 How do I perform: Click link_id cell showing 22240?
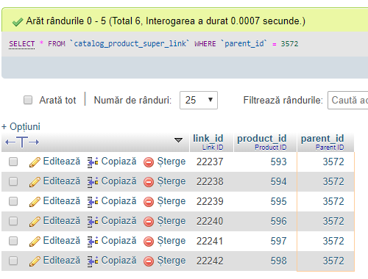(210, 221)
